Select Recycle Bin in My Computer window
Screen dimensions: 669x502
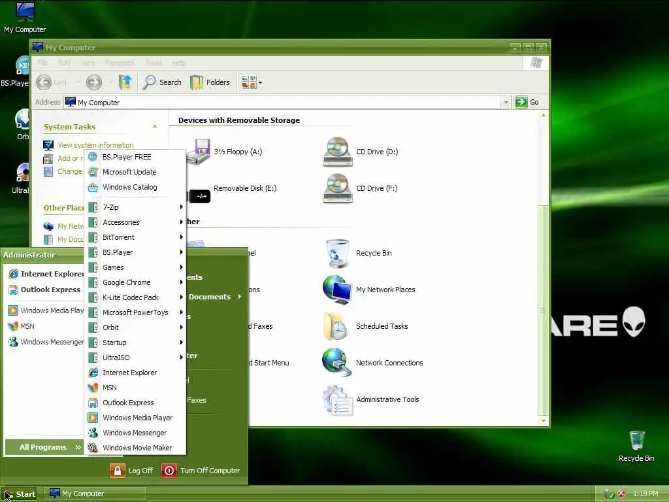(359, 253)
